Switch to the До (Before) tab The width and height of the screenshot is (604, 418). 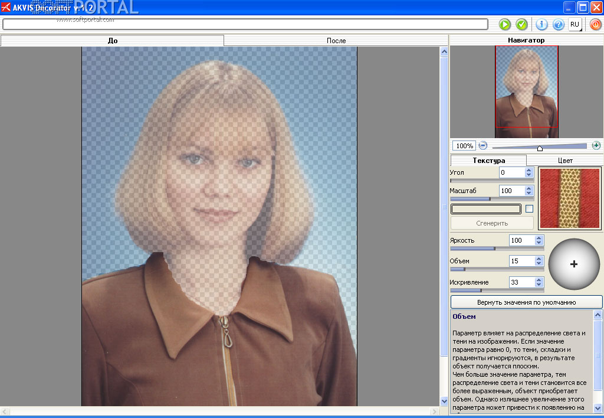click(112, 41)
